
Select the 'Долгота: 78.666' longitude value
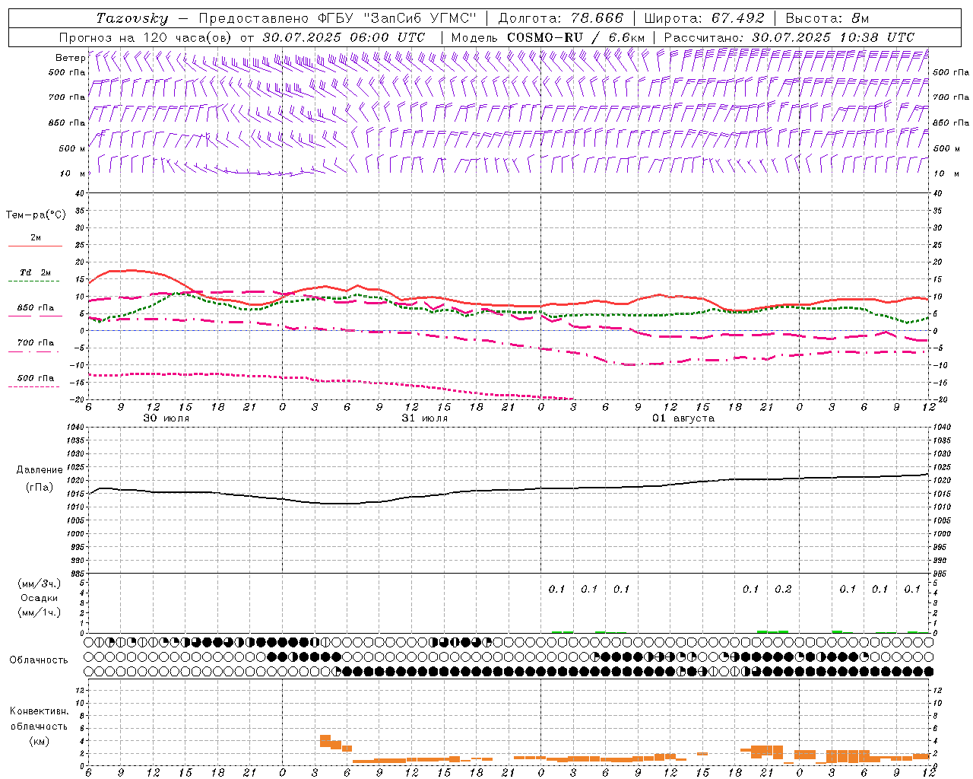click(561, 18)
